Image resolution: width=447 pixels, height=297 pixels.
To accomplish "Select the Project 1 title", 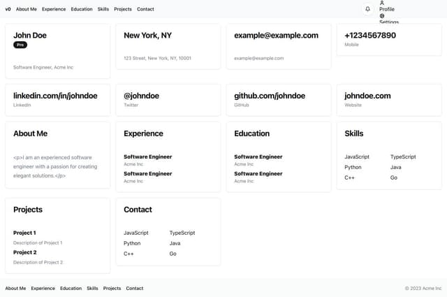I will point(25,233).
